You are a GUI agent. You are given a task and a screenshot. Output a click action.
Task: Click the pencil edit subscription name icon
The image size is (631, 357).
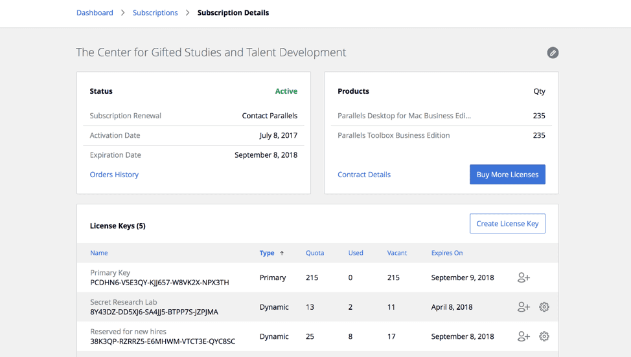[x=553, y=52]
